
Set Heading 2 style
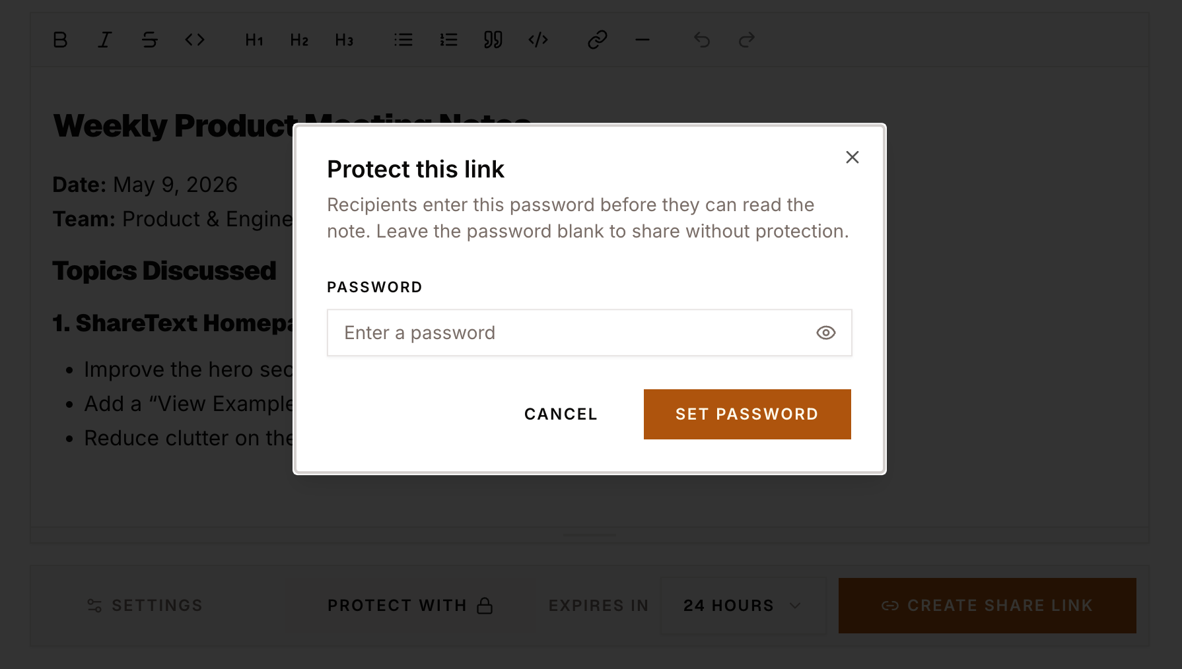tap(299, 40)
